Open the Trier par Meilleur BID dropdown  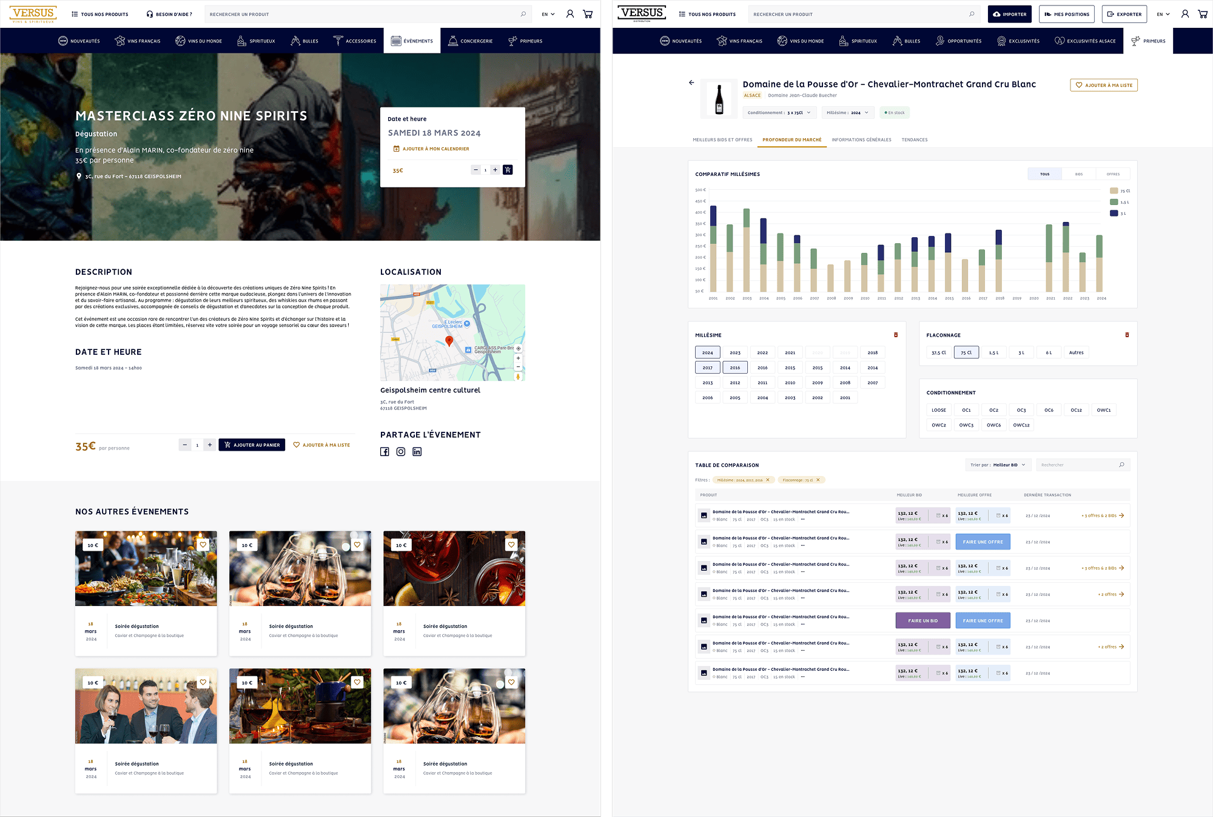coord(998,465)
